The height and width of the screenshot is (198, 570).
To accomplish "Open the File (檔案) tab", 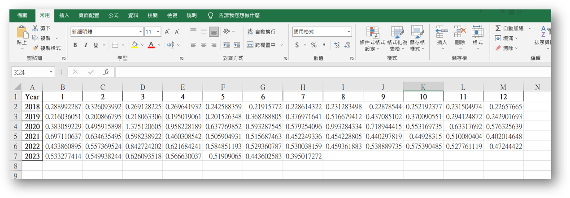I will (22, 15).
